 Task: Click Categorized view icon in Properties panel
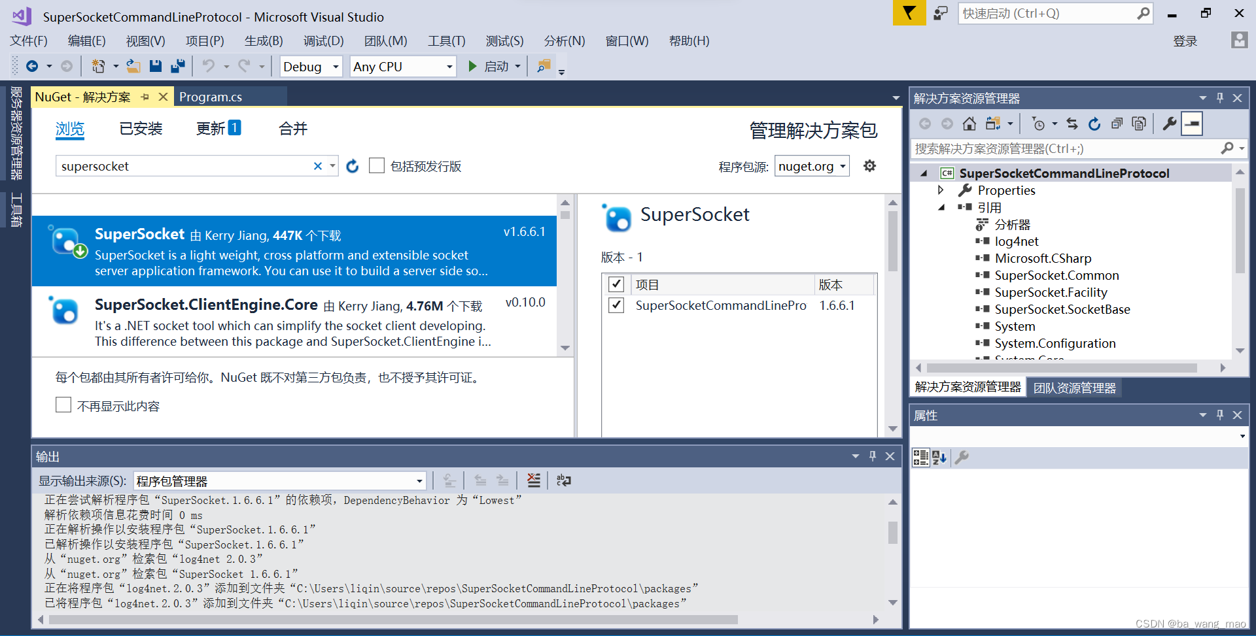click(x=921, y=458)
